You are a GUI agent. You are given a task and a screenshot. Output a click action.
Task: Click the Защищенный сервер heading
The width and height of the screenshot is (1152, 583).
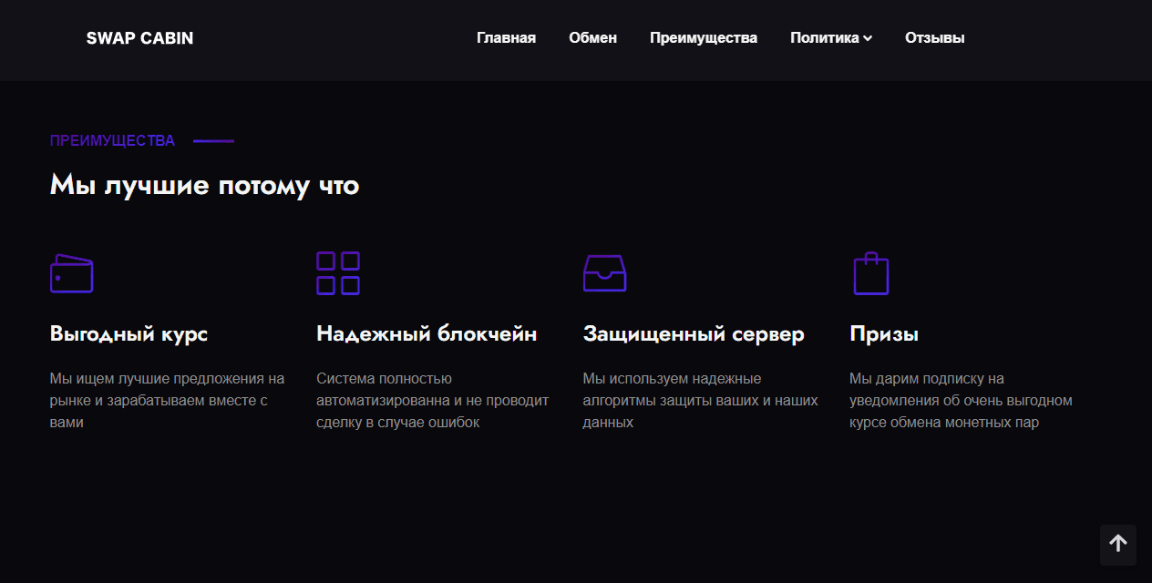point(694,333)
